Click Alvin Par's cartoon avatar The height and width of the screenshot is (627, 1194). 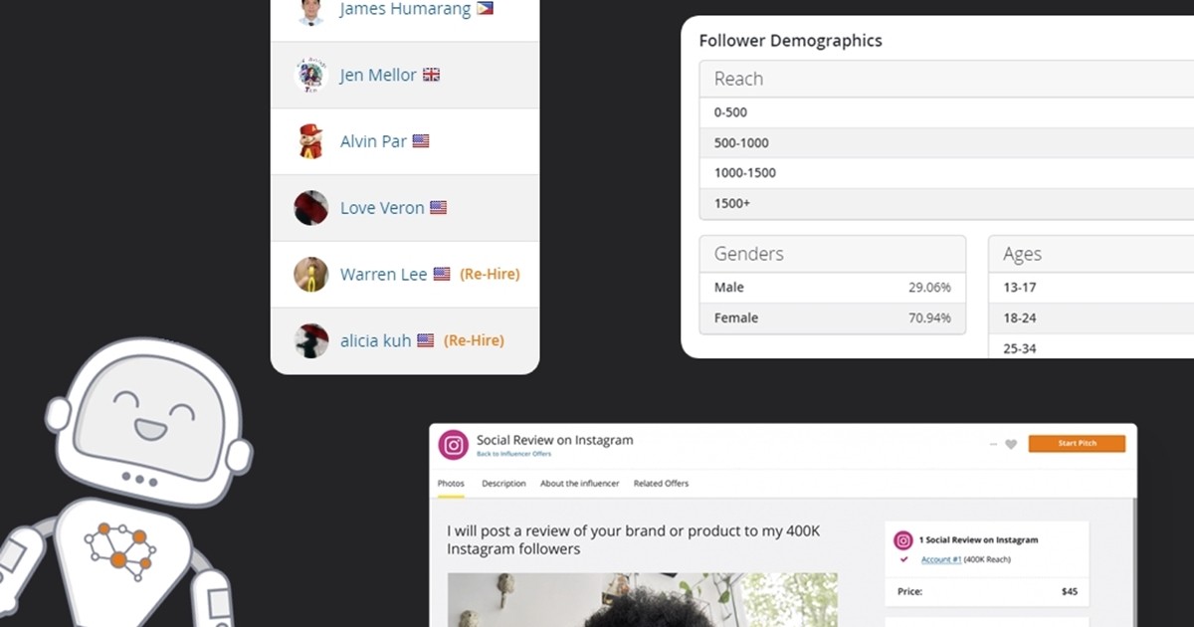click(311, 141)
